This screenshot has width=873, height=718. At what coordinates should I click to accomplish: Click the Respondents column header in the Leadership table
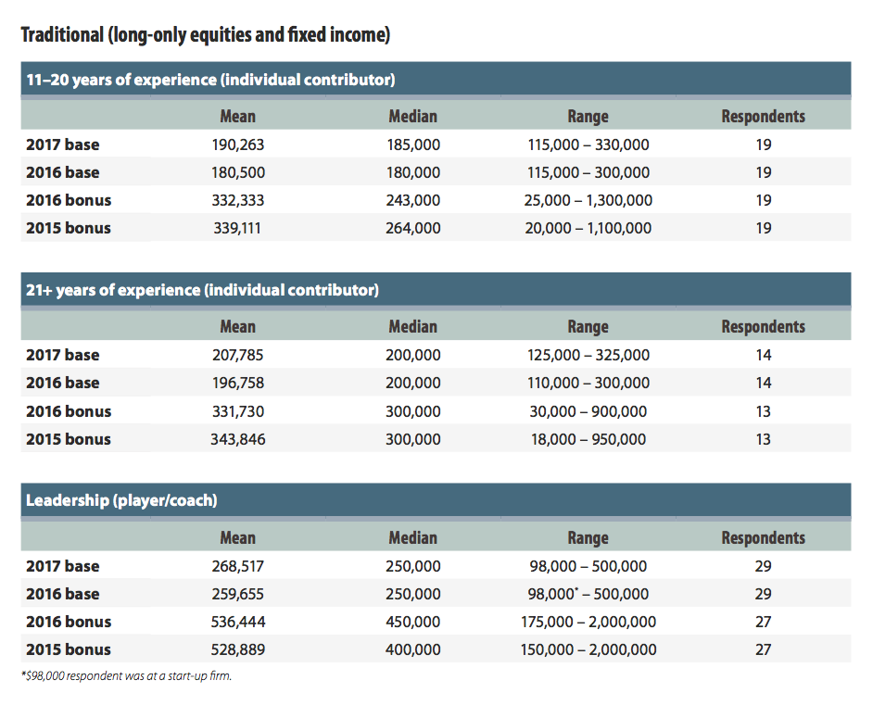(763, 537)
